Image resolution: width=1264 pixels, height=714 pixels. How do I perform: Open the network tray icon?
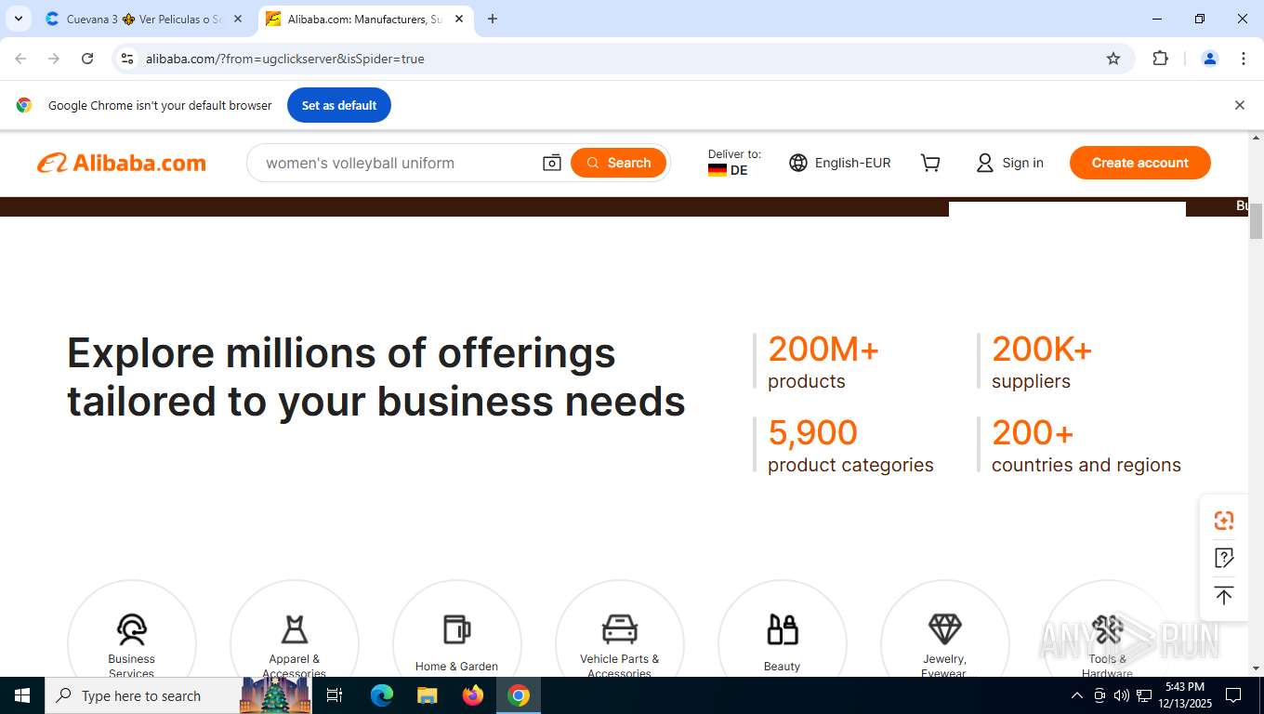point(1144,695)
